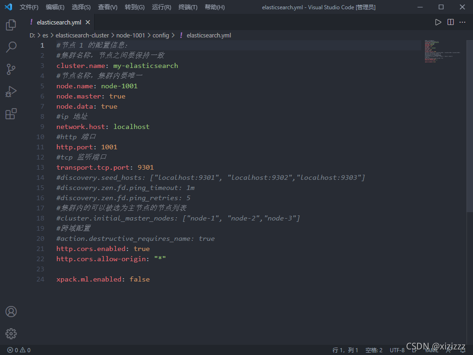The height and width of the screenshot is (355, 473).
Task: Open Run and Debug view
Action: 11,92
